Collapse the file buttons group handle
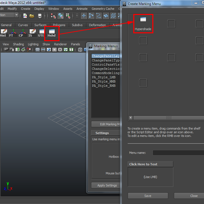Image resolution: width=204 pixels, height=204 pixels. coord(20,16)
